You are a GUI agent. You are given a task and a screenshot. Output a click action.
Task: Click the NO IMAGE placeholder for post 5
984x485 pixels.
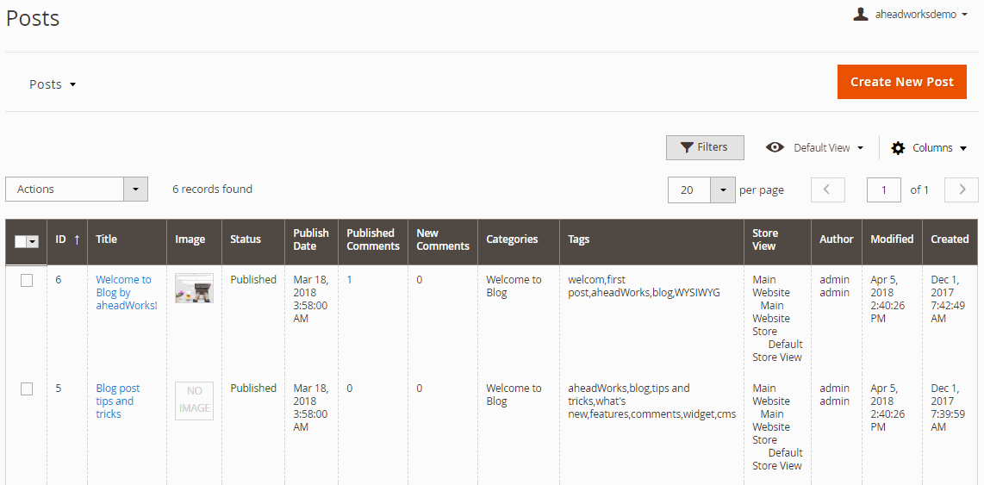194,401
